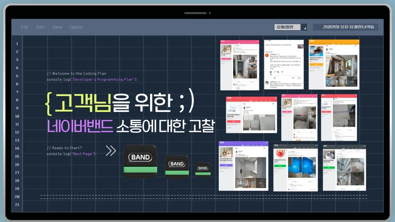
Task: Click the largest BAND app icon
Action: coord(140,161)
